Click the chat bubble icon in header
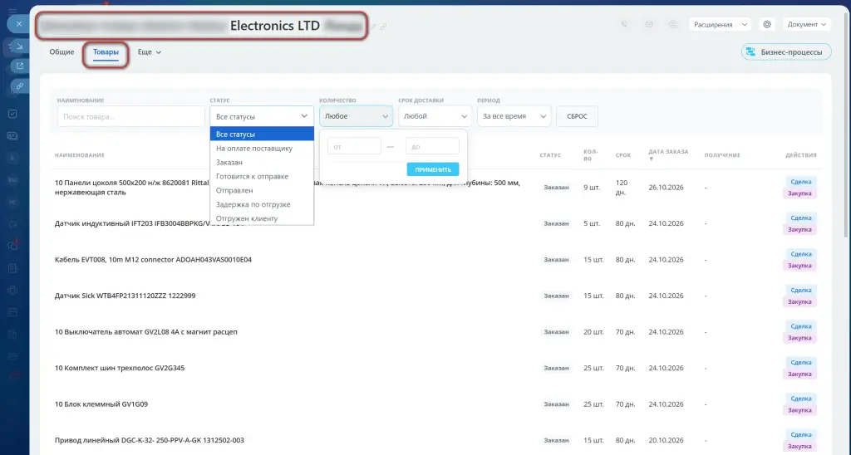The image size is (851, 455). 673,24
